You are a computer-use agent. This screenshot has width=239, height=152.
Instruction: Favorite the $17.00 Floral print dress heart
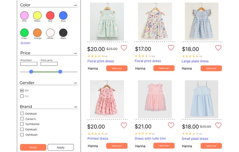tap(171, 48)
